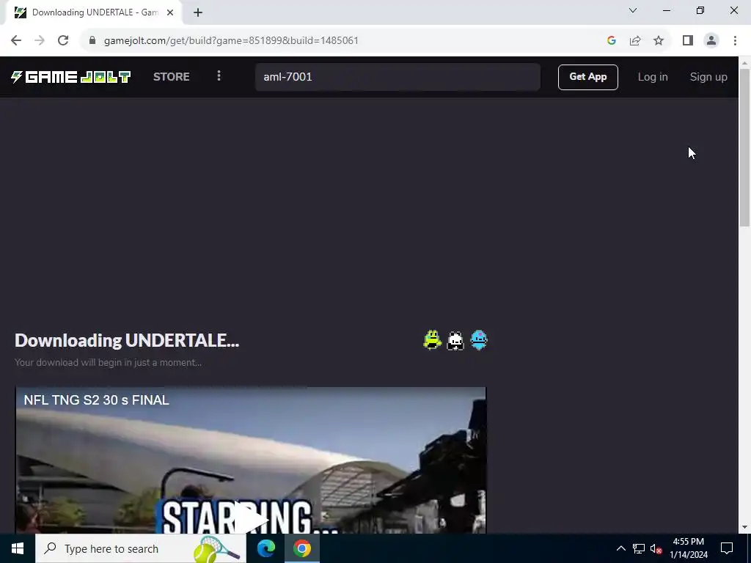Show hidden system tray icons
The height and width of the screenshot is (563, 751).
(620, 548)
